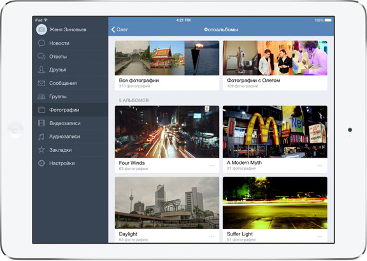Click the Аудиозаписи music note icon

tap(41, 137)
